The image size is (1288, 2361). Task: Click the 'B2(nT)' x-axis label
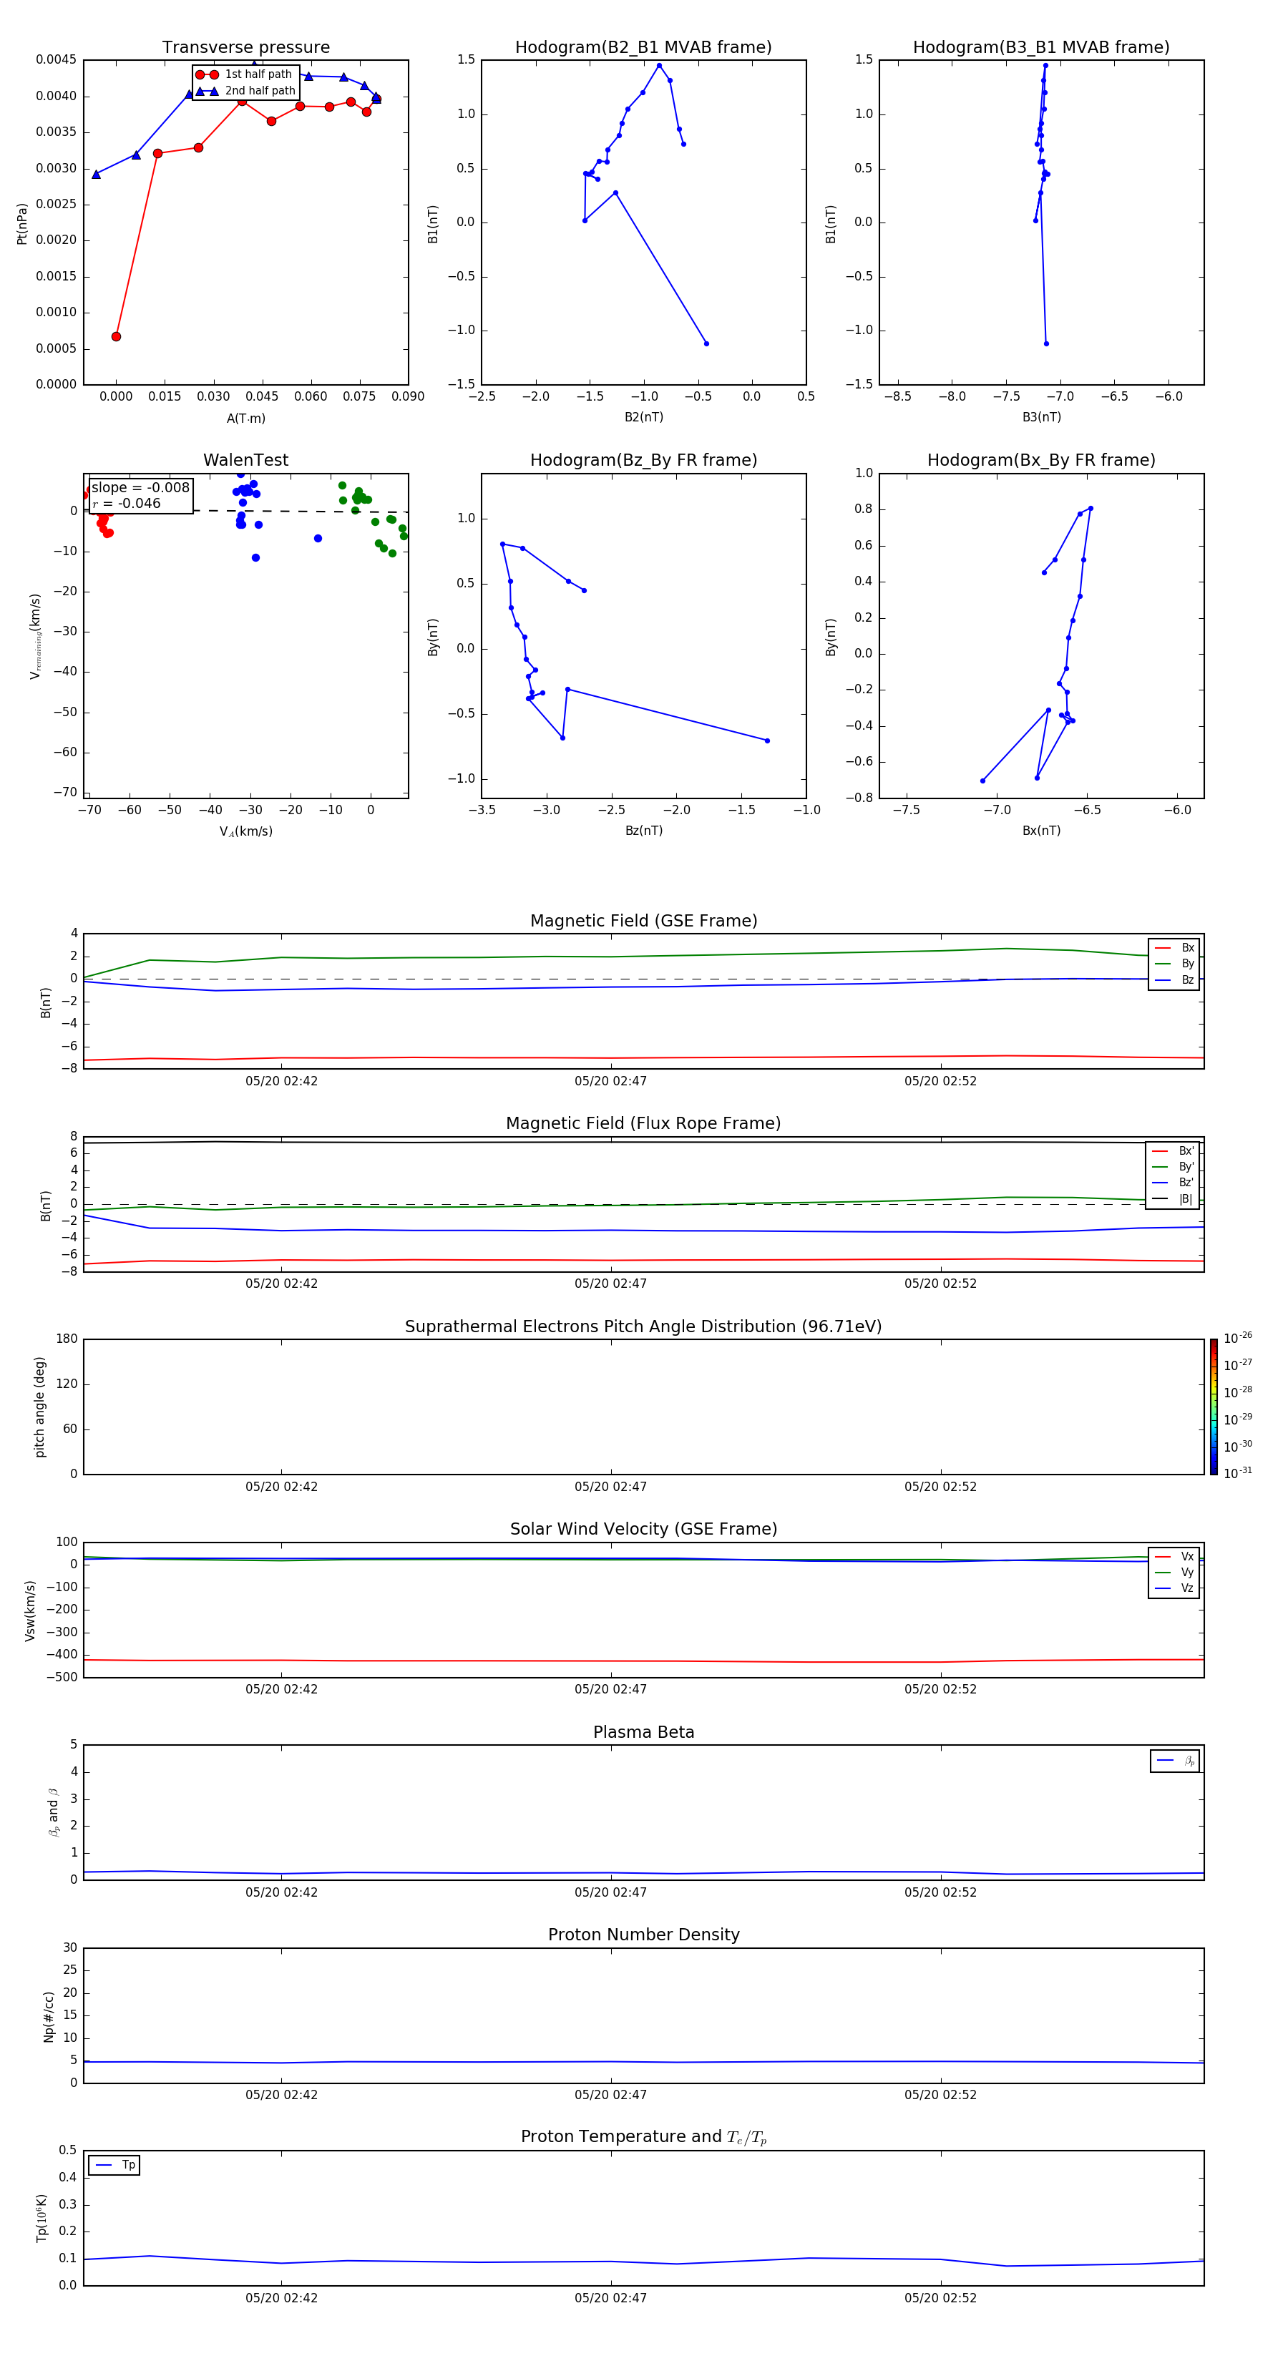coord(643,417)
